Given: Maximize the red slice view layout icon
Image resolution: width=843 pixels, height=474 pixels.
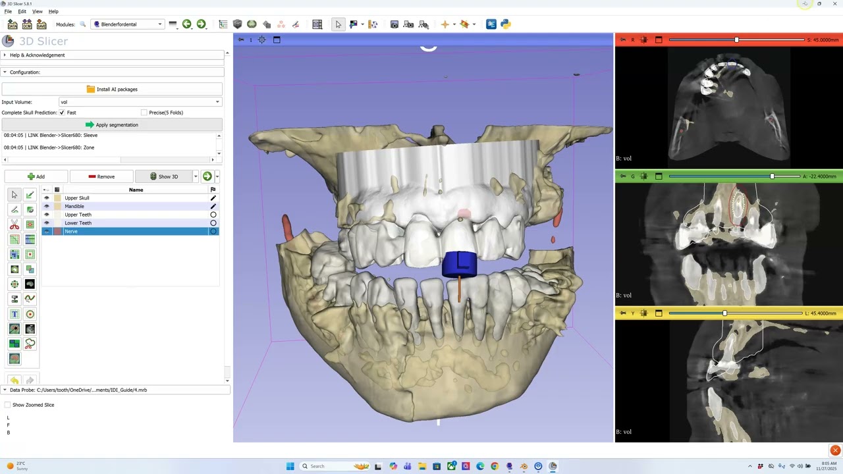Looking at the screenshot, I should click(x=659, y=39).
